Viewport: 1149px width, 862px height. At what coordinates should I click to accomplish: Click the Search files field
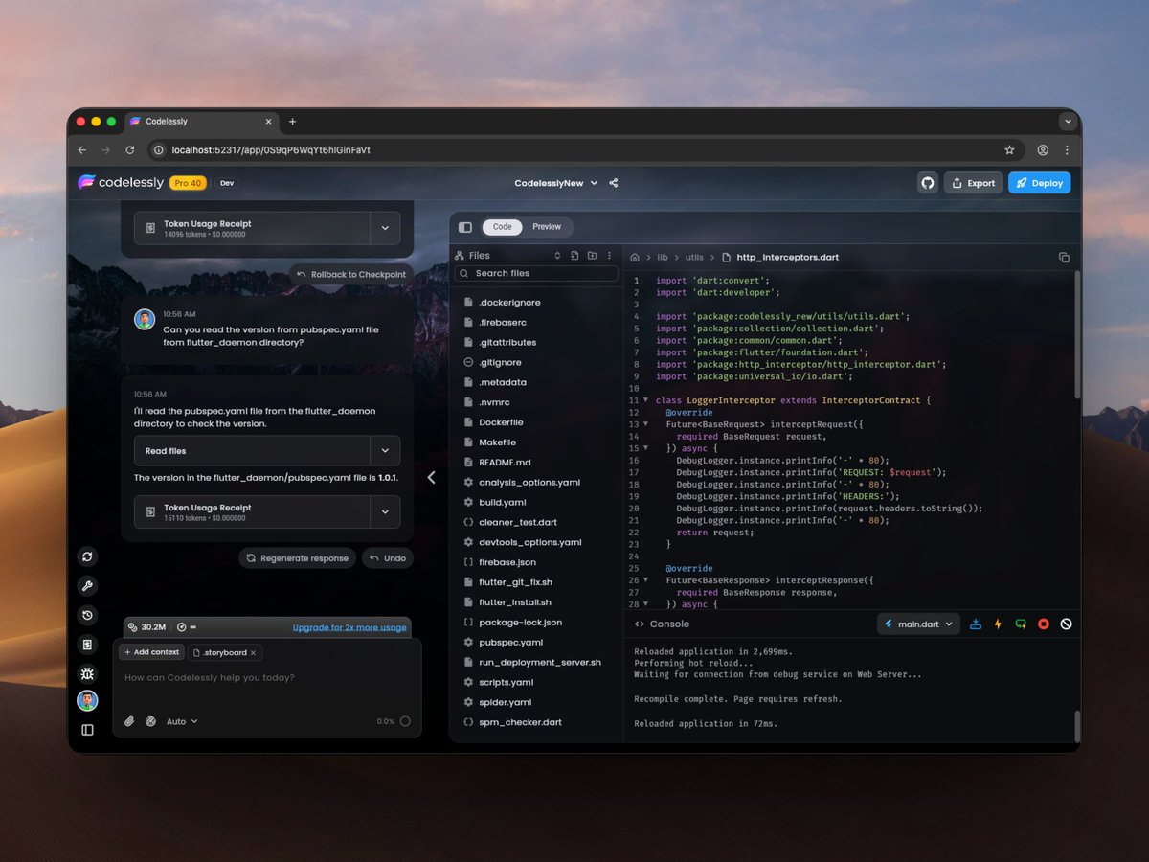click(536, 273)
